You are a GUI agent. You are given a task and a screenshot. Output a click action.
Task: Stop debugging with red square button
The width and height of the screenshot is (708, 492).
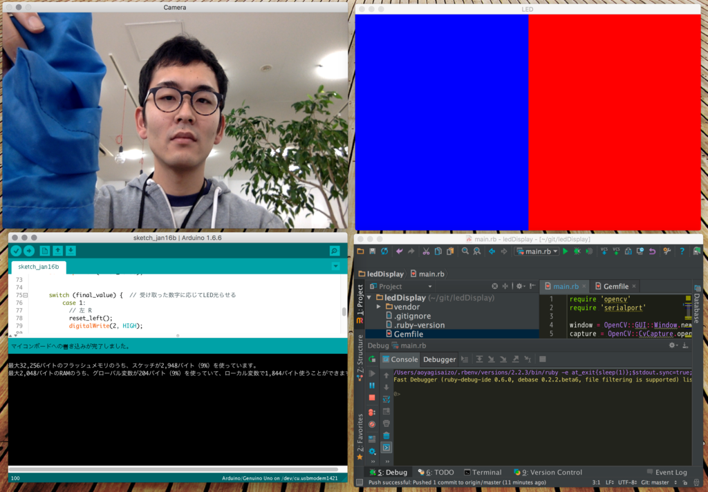coord(372,397)
